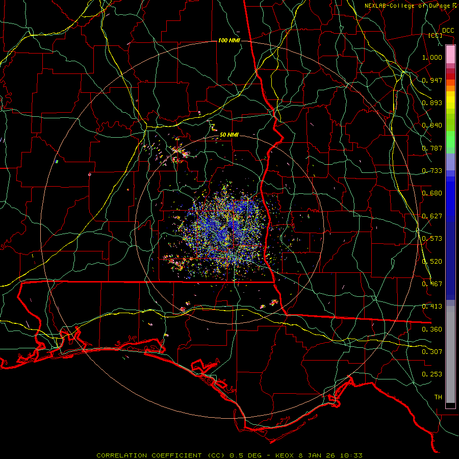
Task: Select the pink segment of the color bar
Action: (450, 55)
